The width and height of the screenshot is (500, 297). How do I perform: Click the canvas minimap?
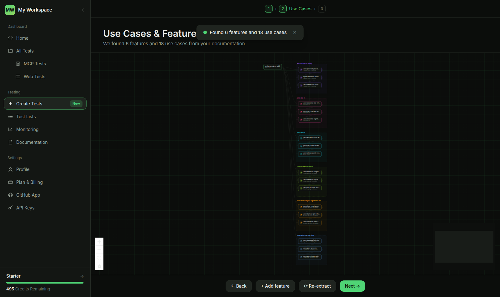tap(464, 247)
